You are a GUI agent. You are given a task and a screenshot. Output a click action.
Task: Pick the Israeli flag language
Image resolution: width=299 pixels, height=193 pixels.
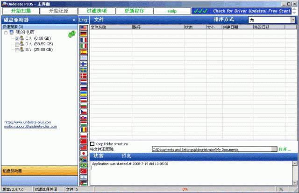click(84, 178)
